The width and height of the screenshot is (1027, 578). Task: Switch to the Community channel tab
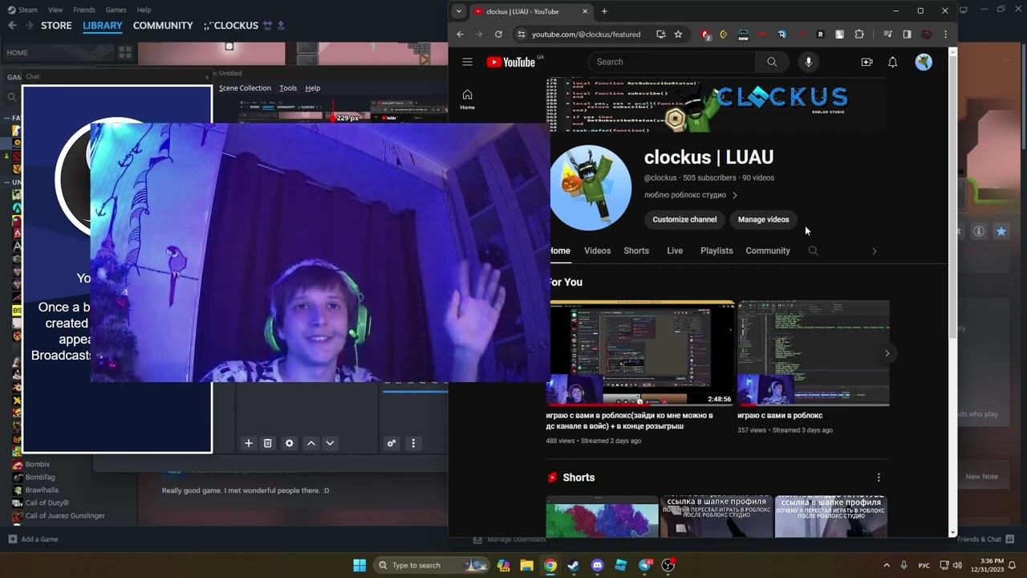click(768, 250)
